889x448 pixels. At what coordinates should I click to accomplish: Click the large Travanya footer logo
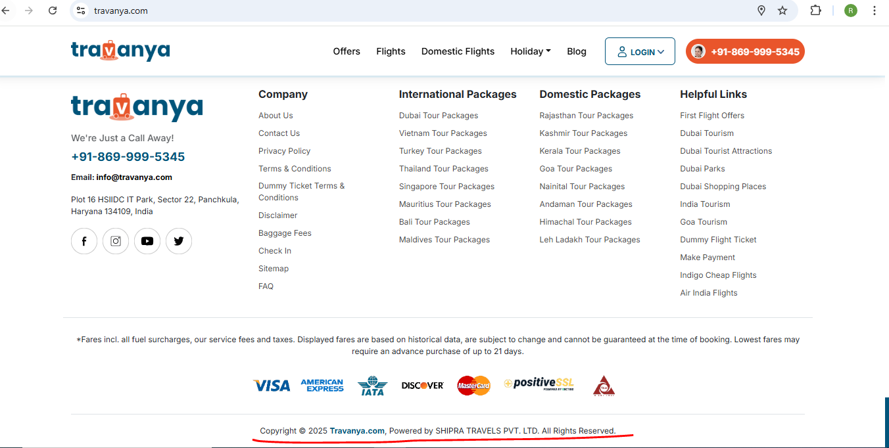click(x=137, y=108)
